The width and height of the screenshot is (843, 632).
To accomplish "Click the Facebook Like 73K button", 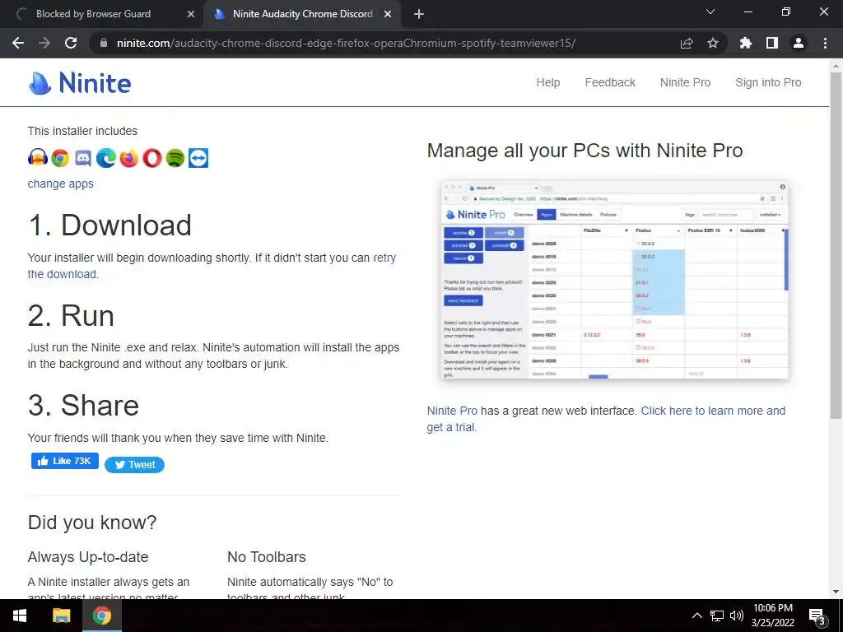I will [x=64, y=461].
